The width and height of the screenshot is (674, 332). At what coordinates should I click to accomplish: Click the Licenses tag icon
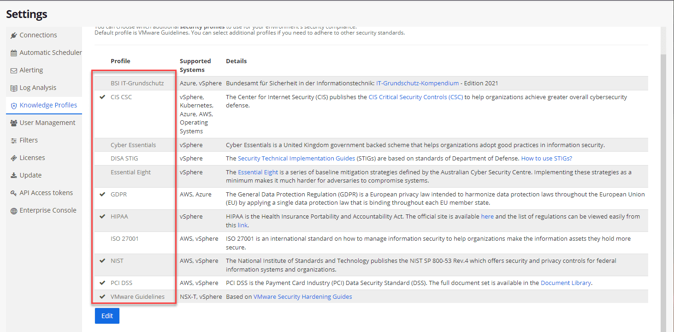(x=14, y=158)
